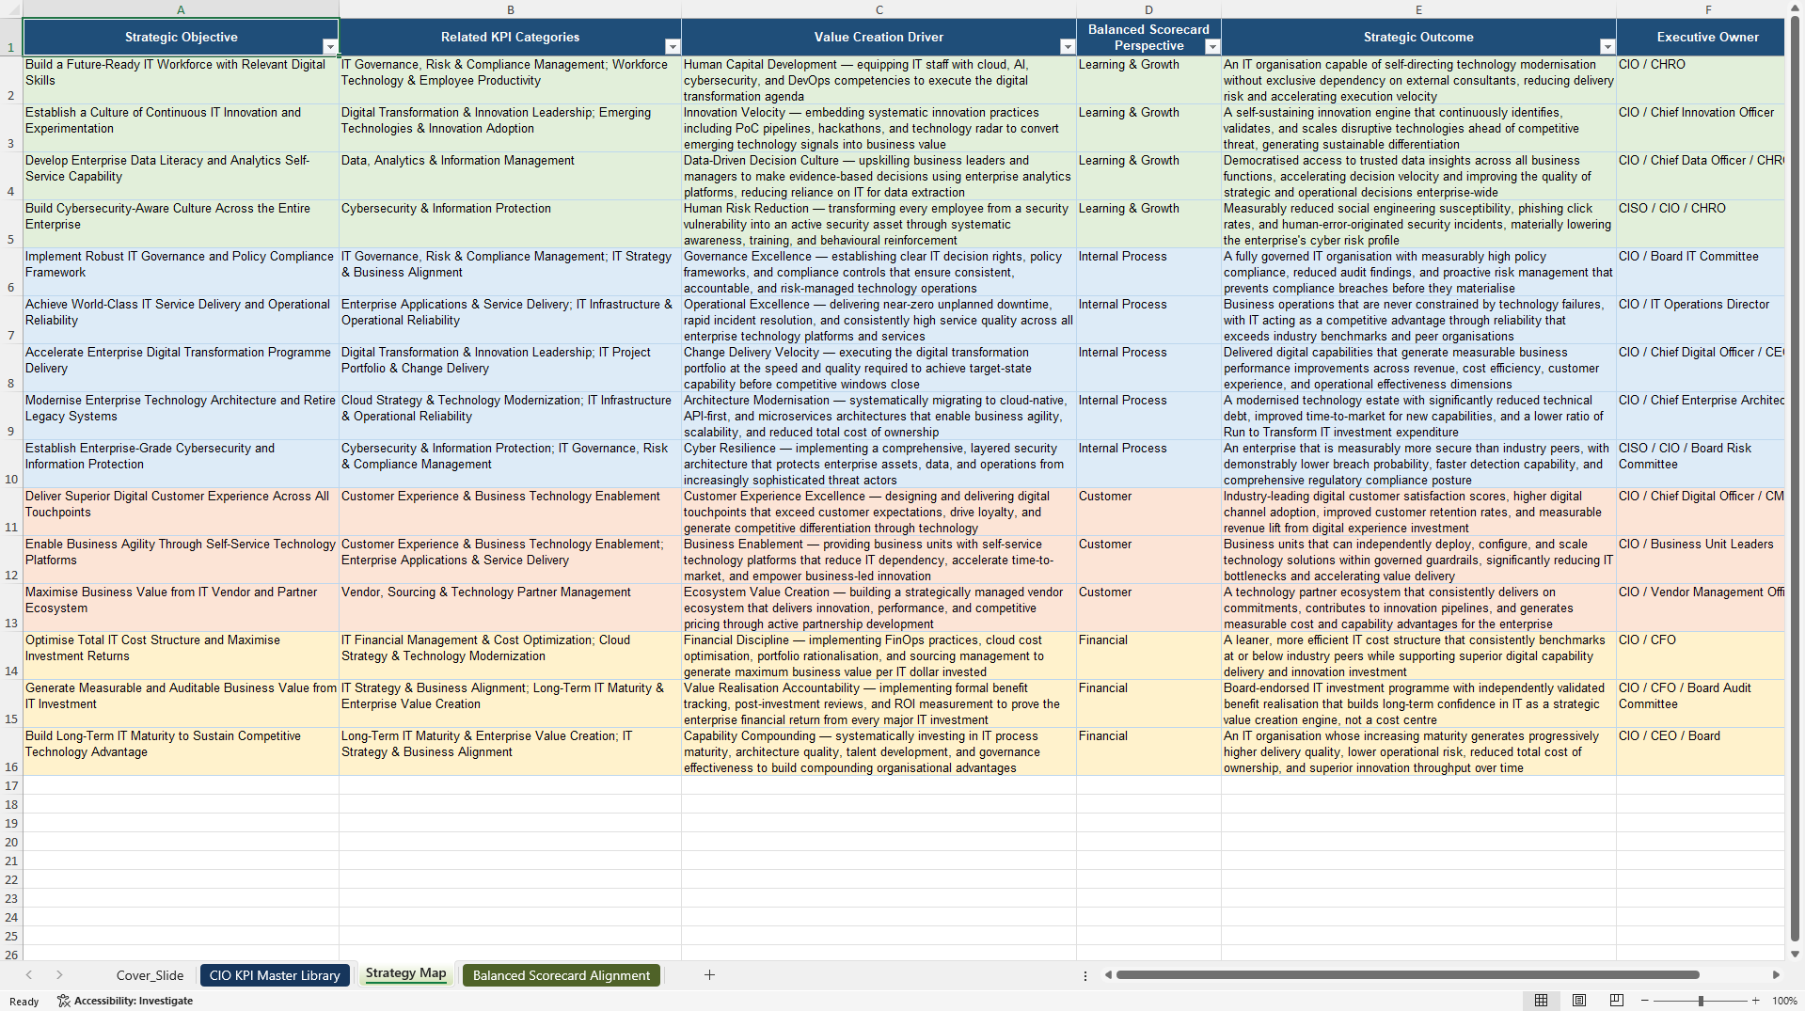Click sheet tab options dots
This screenshot has width=1805, height=1011.
click(1085, 975)
